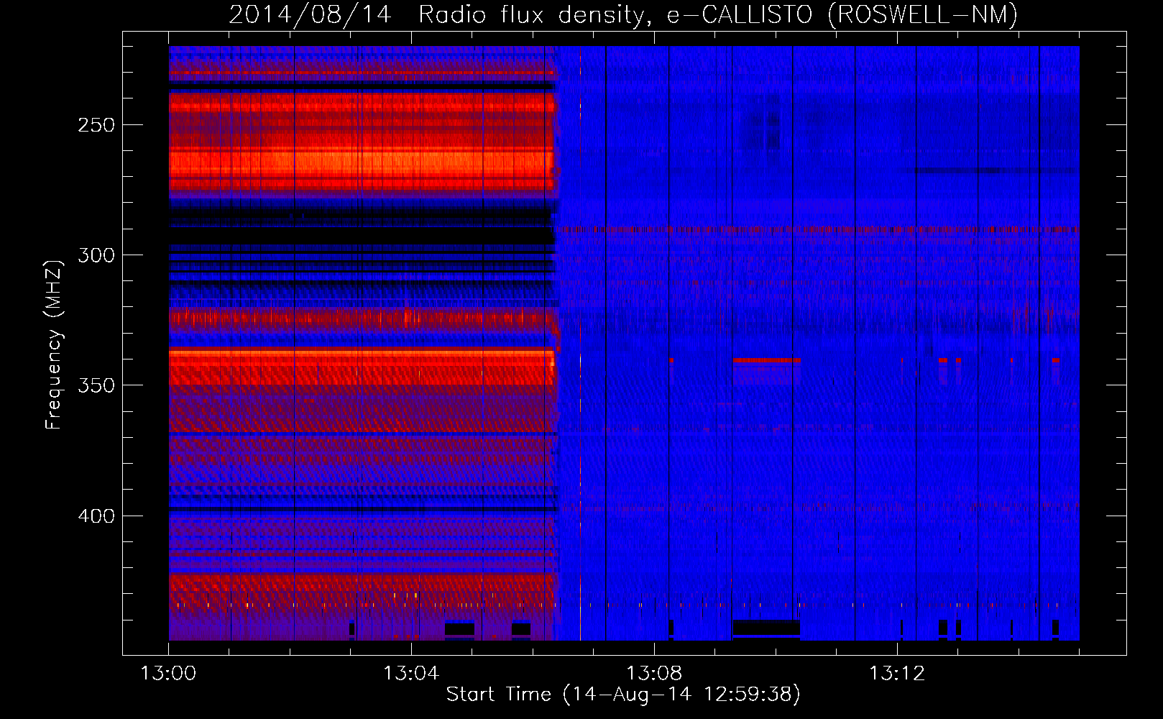Click the 13:08 time tick label
Viewport: 1163px width, 719px height.
(x=654, y=674)
